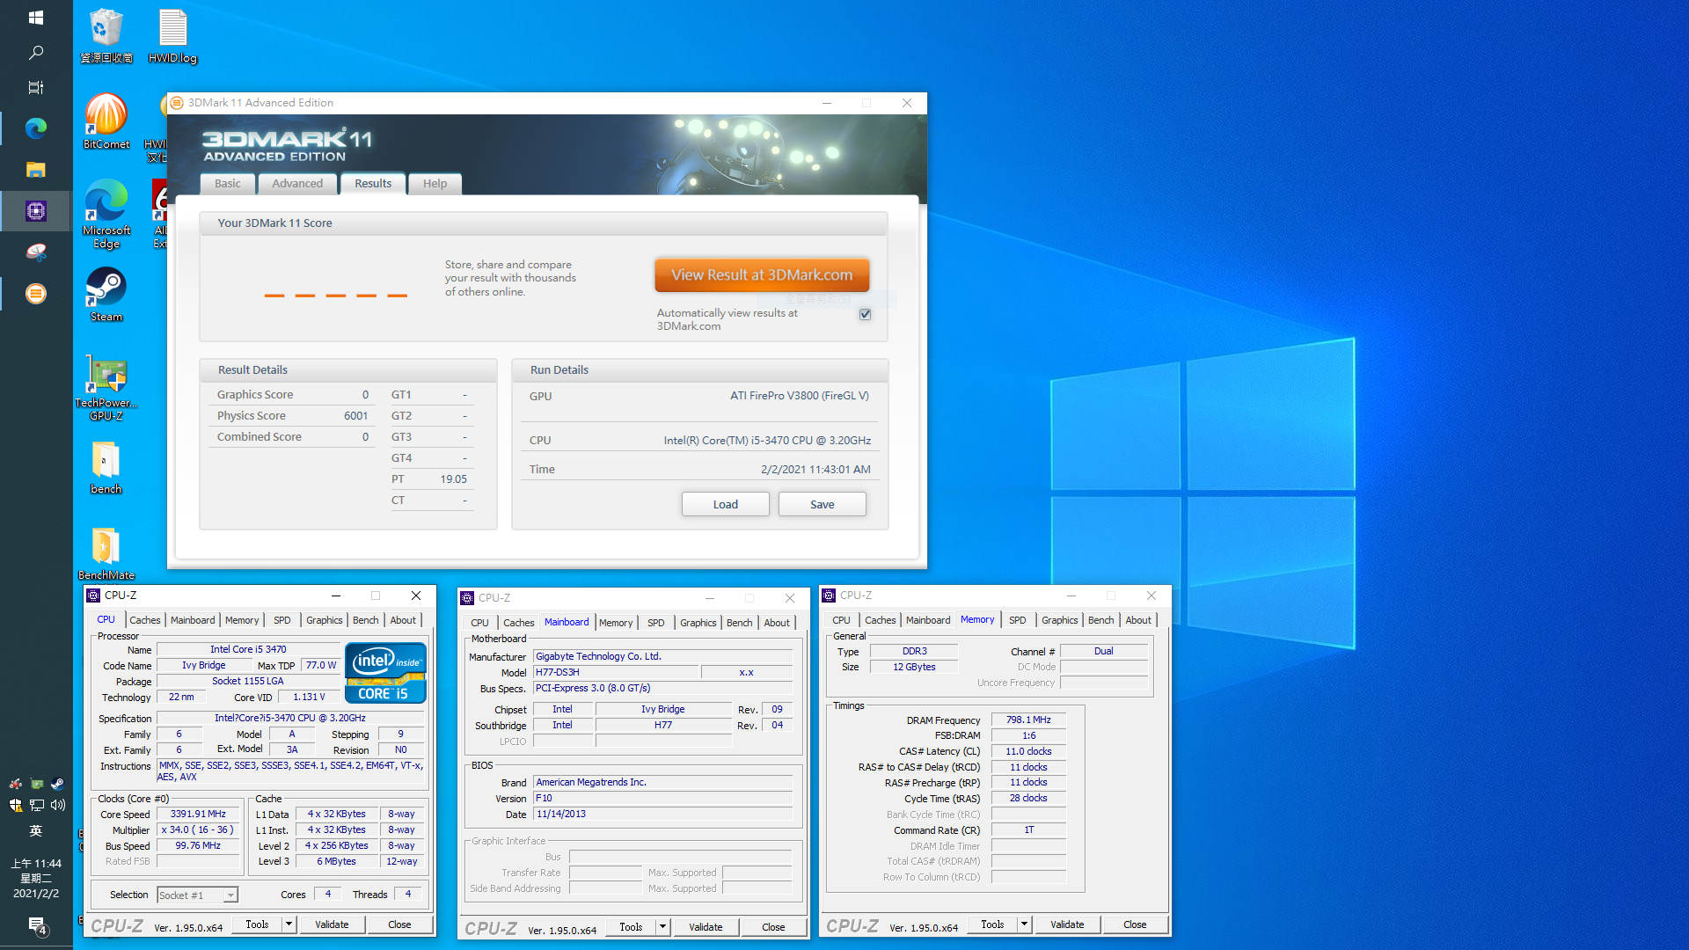Screen dimensions: 1689x950
Task: Toggle automatically view results at 3DMark.com checkbox
Action: pos(865,314)
